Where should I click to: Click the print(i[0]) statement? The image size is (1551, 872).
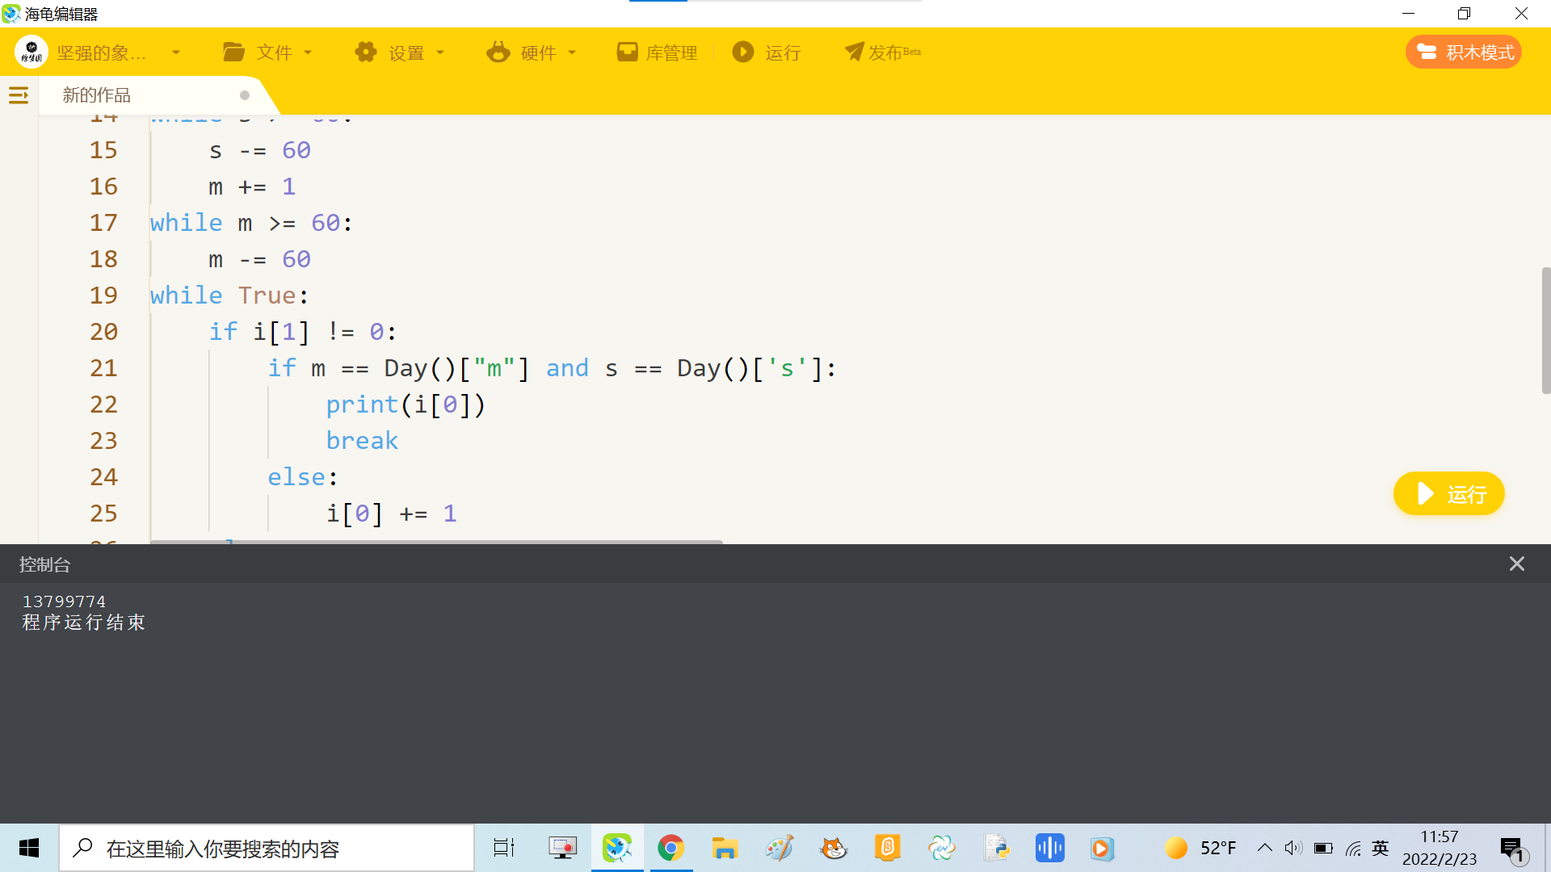click(406, 405)
